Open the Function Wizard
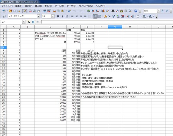This screenshot has width=173, height=136. (29, 22)
